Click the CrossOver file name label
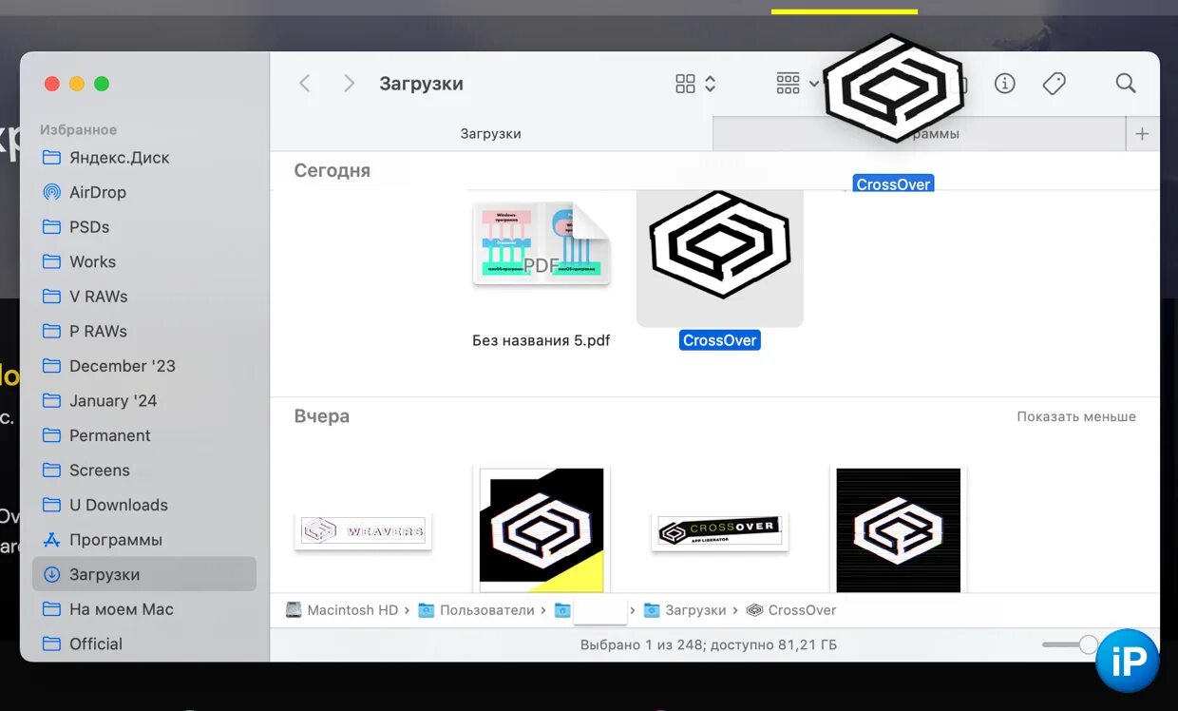1178x711 pixels. tap(720, 340)
